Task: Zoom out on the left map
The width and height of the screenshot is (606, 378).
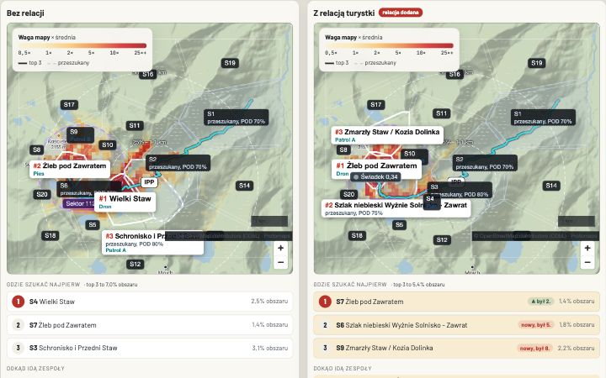Action: [280, 262]
